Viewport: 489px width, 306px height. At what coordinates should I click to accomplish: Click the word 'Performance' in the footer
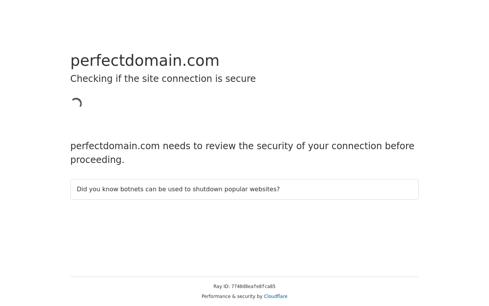pos(216,296)
